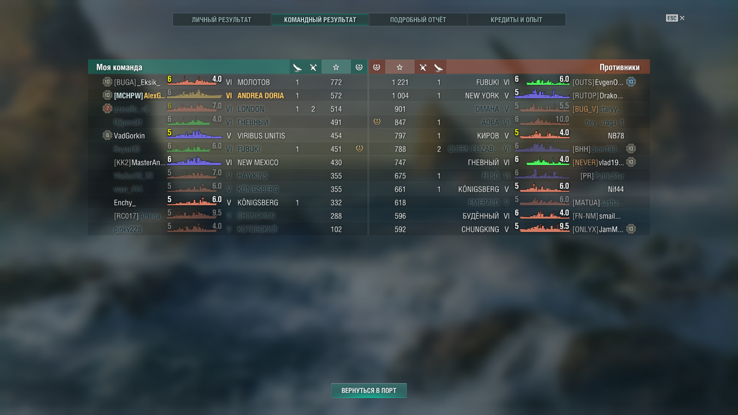This screenshot has height=415, width=738.
Task: Open the Личный результат tab
Action: click(221, 20)
